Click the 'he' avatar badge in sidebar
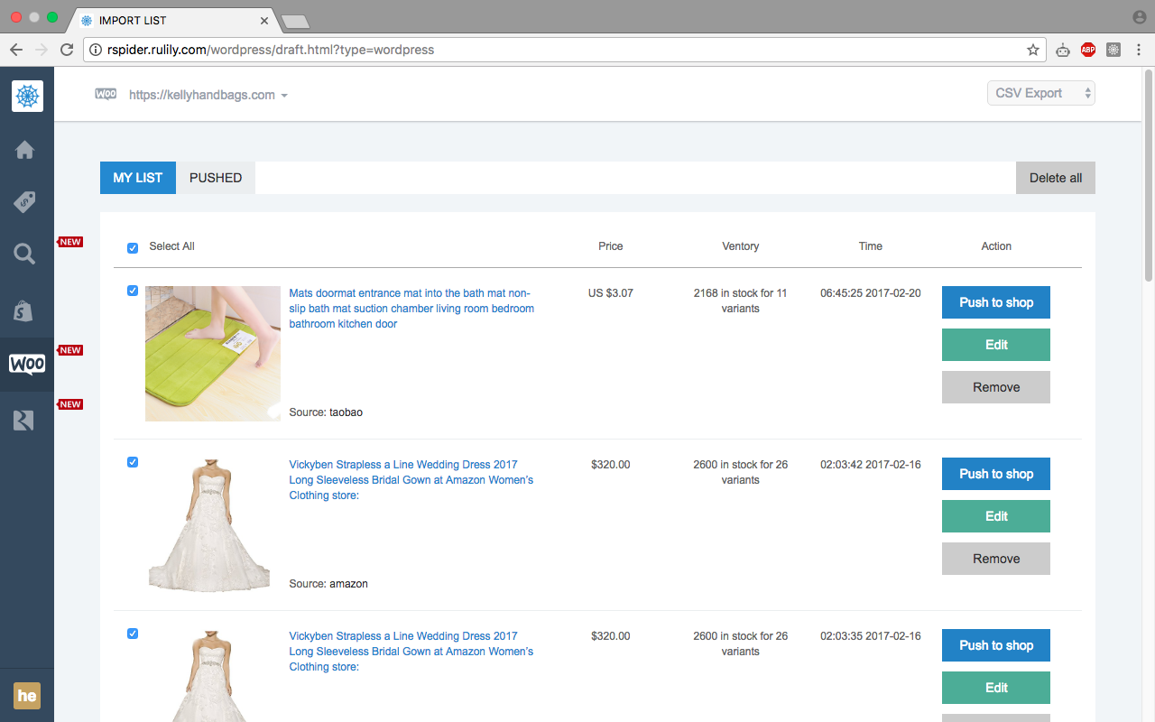This screenshot has width=1155, height=722. pyautogui.click(x=27, y=696)
